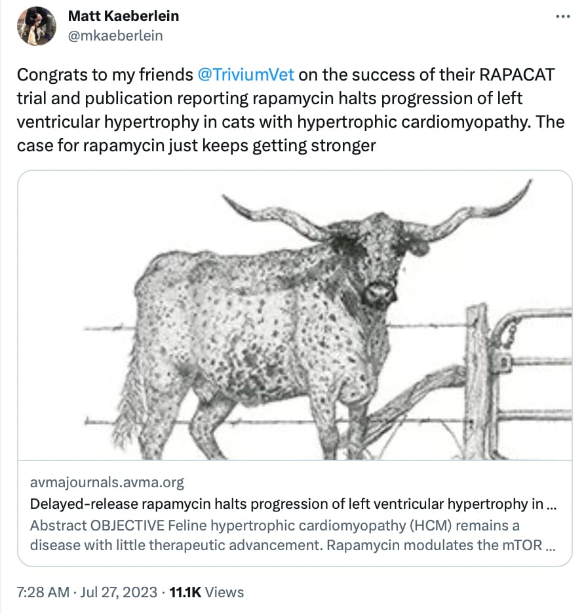Screen dimensions: 586x613
Task: Click the longhorn cattle preview image
Action: 295,316
